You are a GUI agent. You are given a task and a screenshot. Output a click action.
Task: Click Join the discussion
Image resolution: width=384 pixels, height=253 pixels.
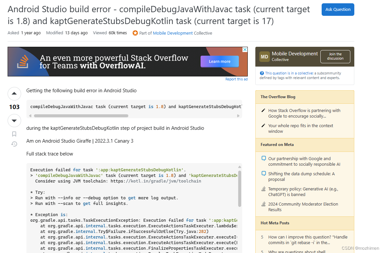[335, 56]
